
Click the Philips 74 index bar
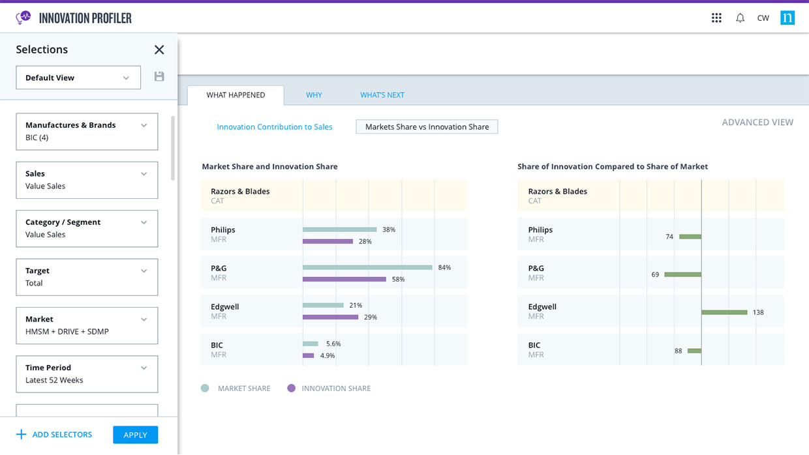click(x=690, y=237)
